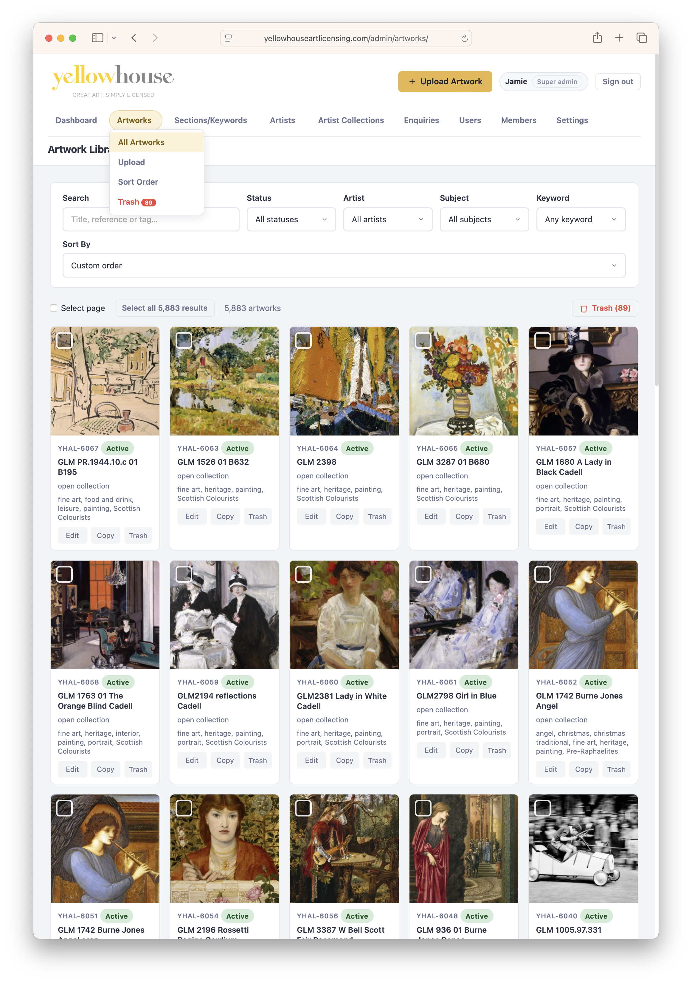692x983 pixels.
Task: Select the checkbox on artwork YHAL-6058
Action: click(x=65, y=575)
